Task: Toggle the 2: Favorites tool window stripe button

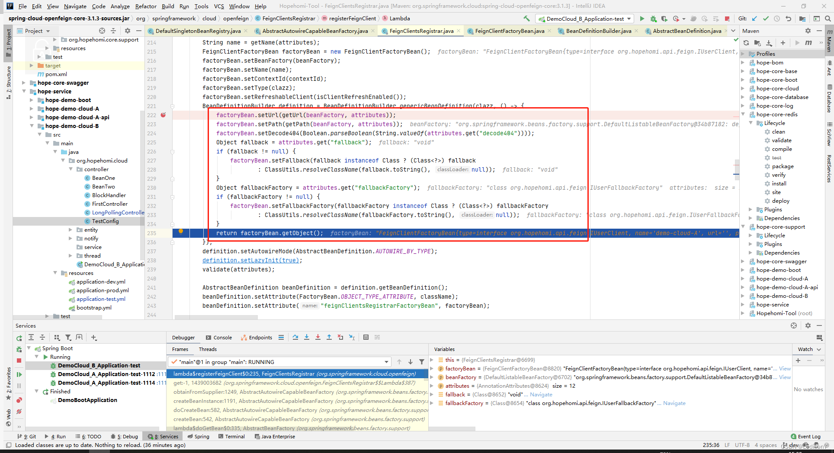Action: point(8,383)
